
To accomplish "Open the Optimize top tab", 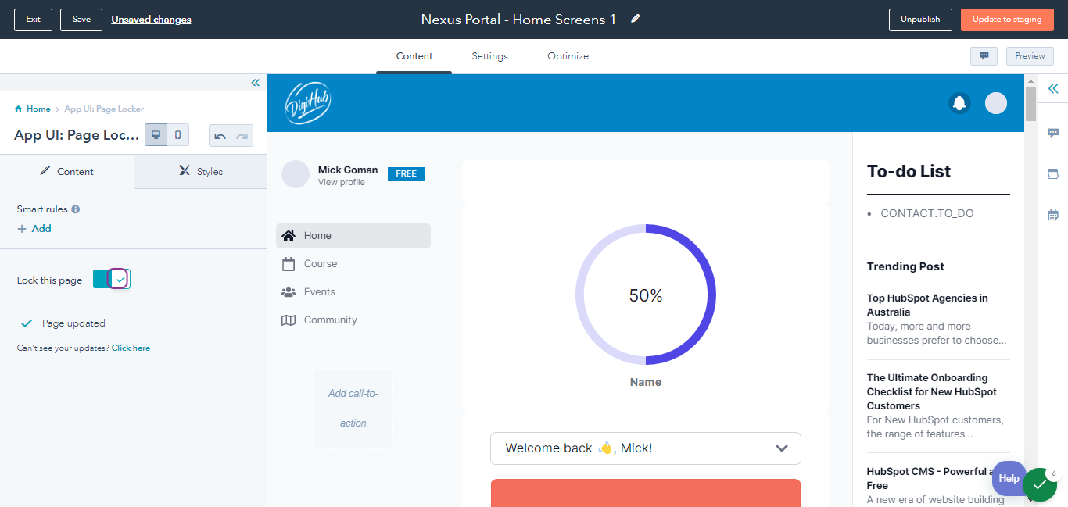I will click(568, 56).
